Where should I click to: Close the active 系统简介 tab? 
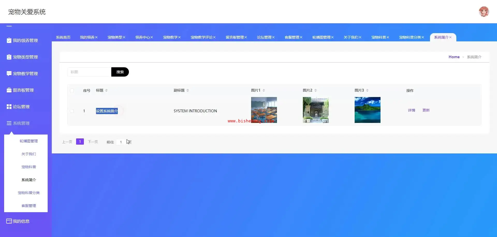450,37
